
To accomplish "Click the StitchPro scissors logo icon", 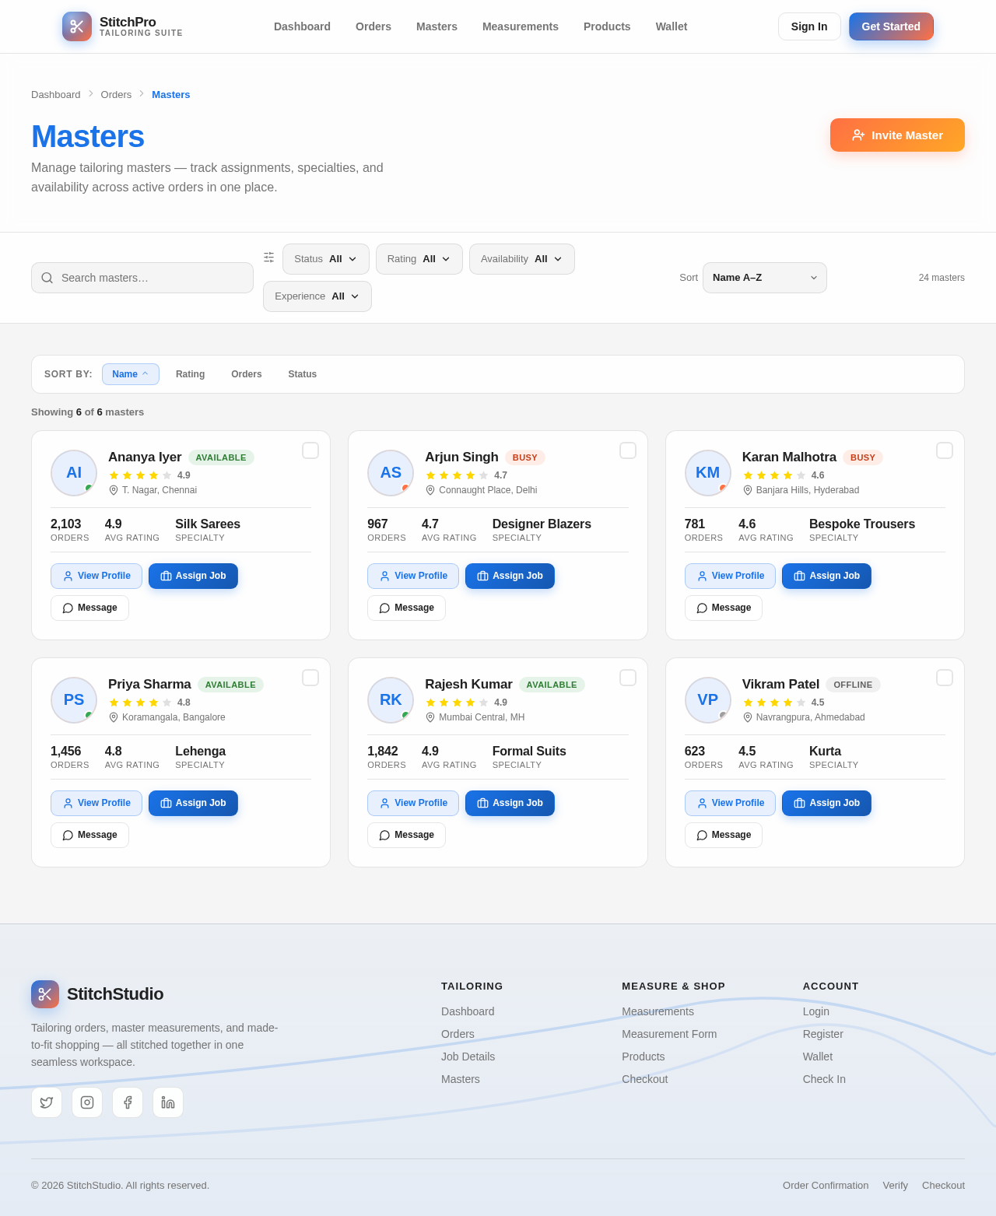I will (x=77, y=26).
